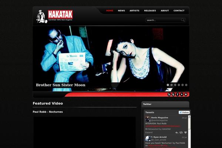
Task: Click the @ventsmagazine handle
Action: click(x=159, y=120)
